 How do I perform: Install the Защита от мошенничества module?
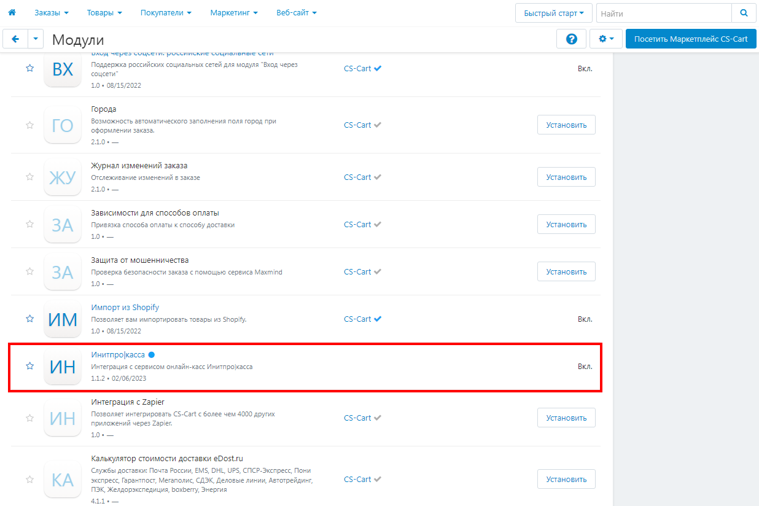click(x=566, y=271)
